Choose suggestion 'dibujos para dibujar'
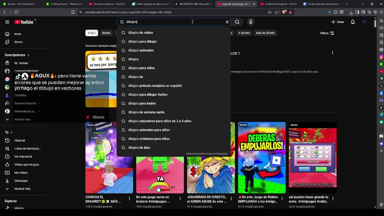 point(173,41)
